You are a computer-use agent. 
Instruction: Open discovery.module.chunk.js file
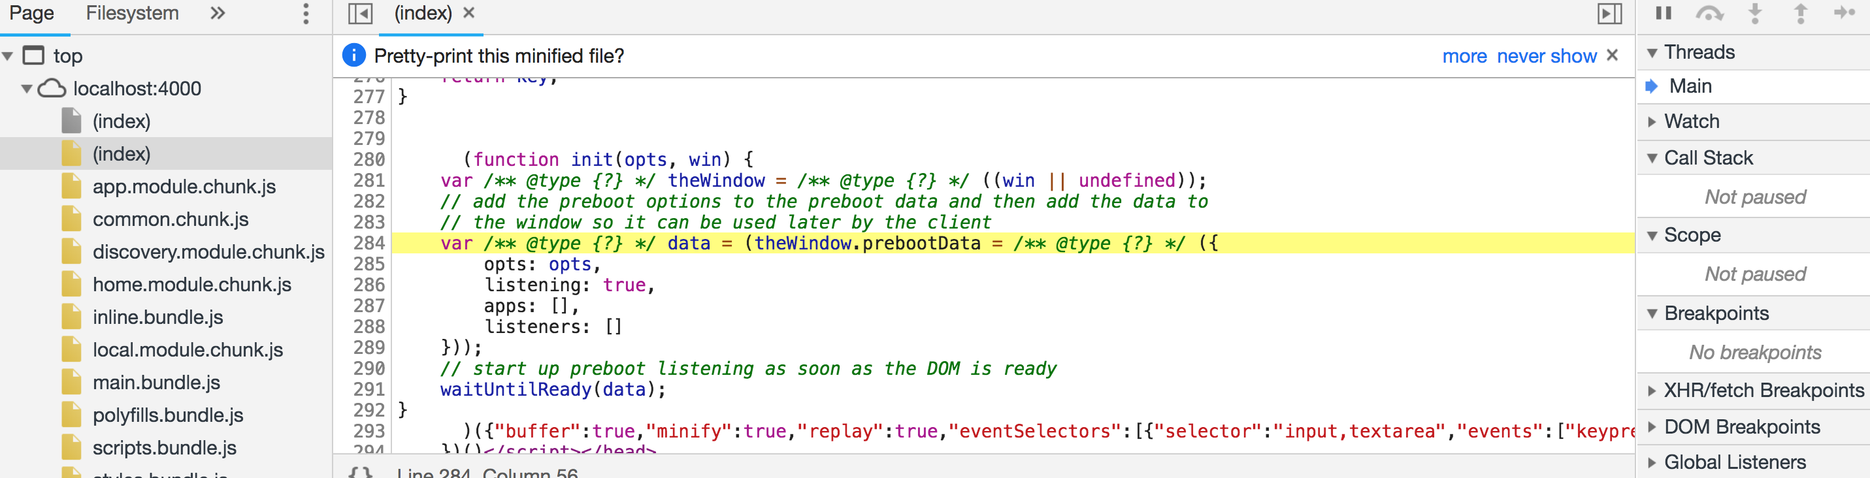click(208, 251)
